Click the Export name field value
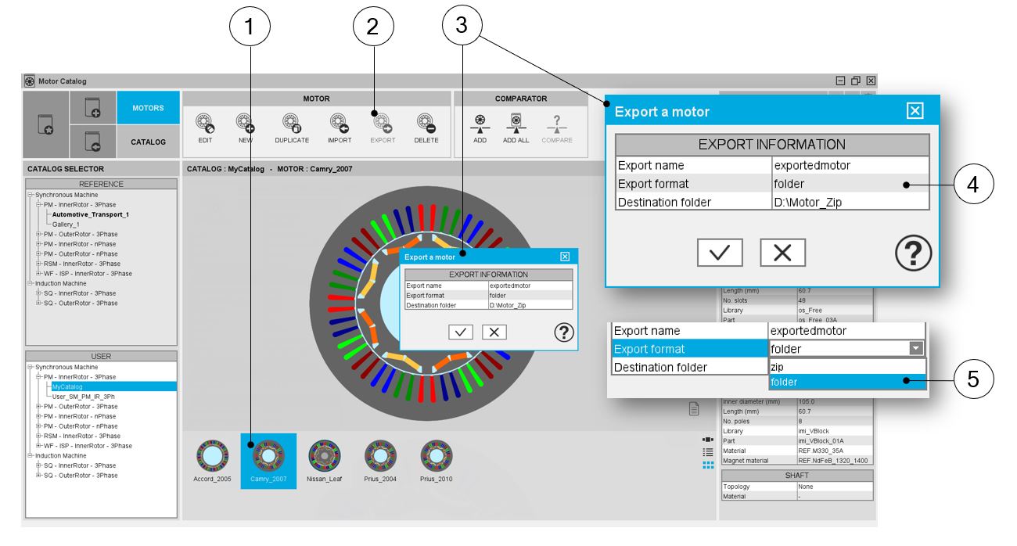 pyautogui.click(x=850, y=165)
